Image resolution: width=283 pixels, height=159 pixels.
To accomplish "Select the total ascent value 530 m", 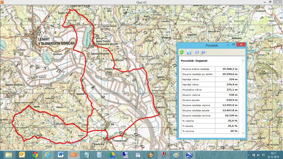I will point(233,95).
